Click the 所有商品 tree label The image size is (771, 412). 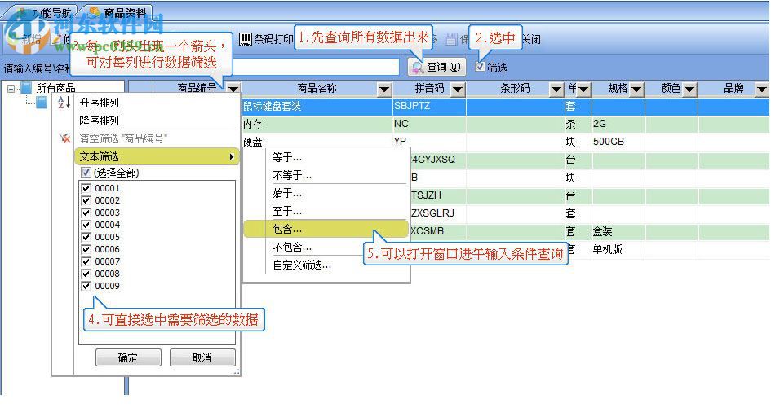55,88
